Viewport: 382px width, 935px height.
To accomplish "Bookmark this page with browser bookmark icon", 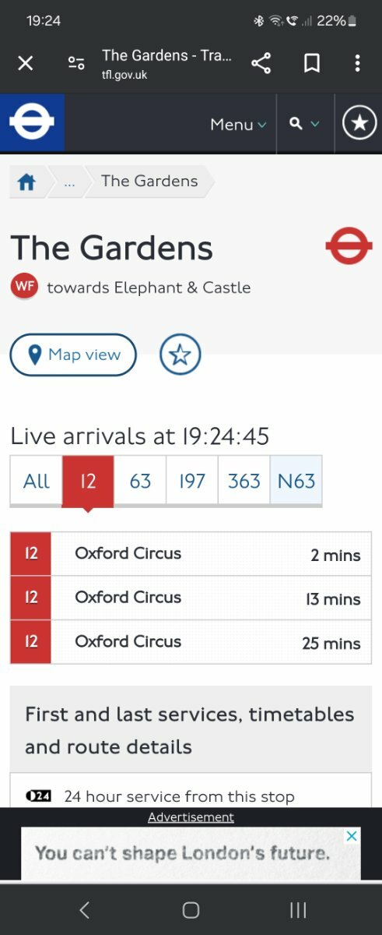I will [x=312, y=63].
